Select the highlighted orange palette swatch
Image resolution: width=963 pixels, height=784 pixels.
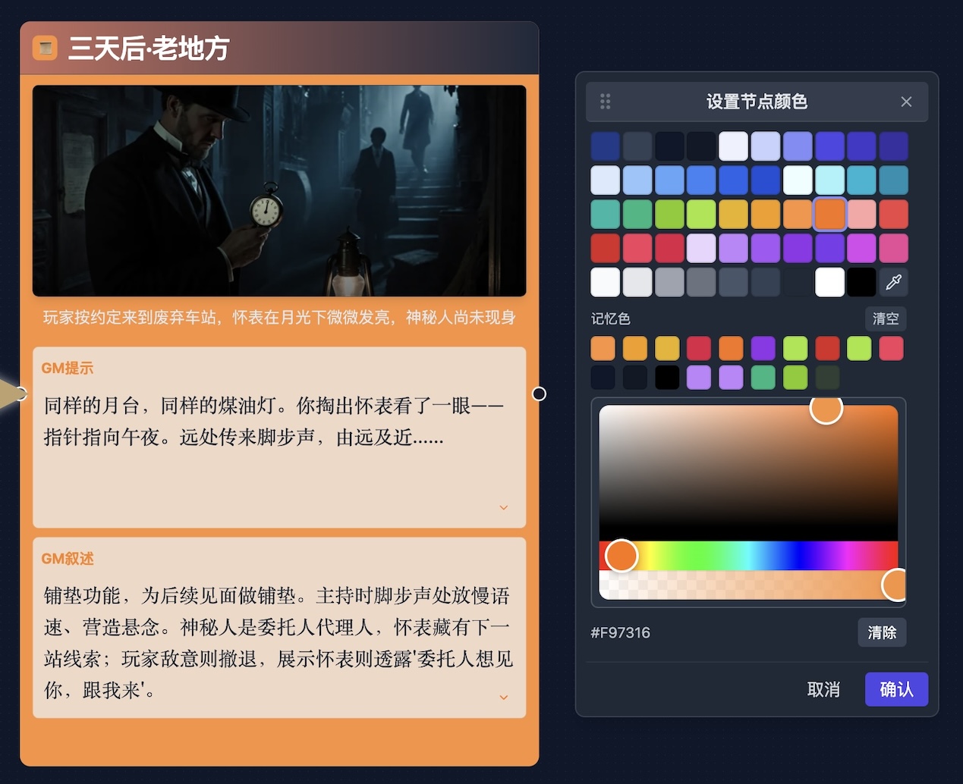pos(829,214)
